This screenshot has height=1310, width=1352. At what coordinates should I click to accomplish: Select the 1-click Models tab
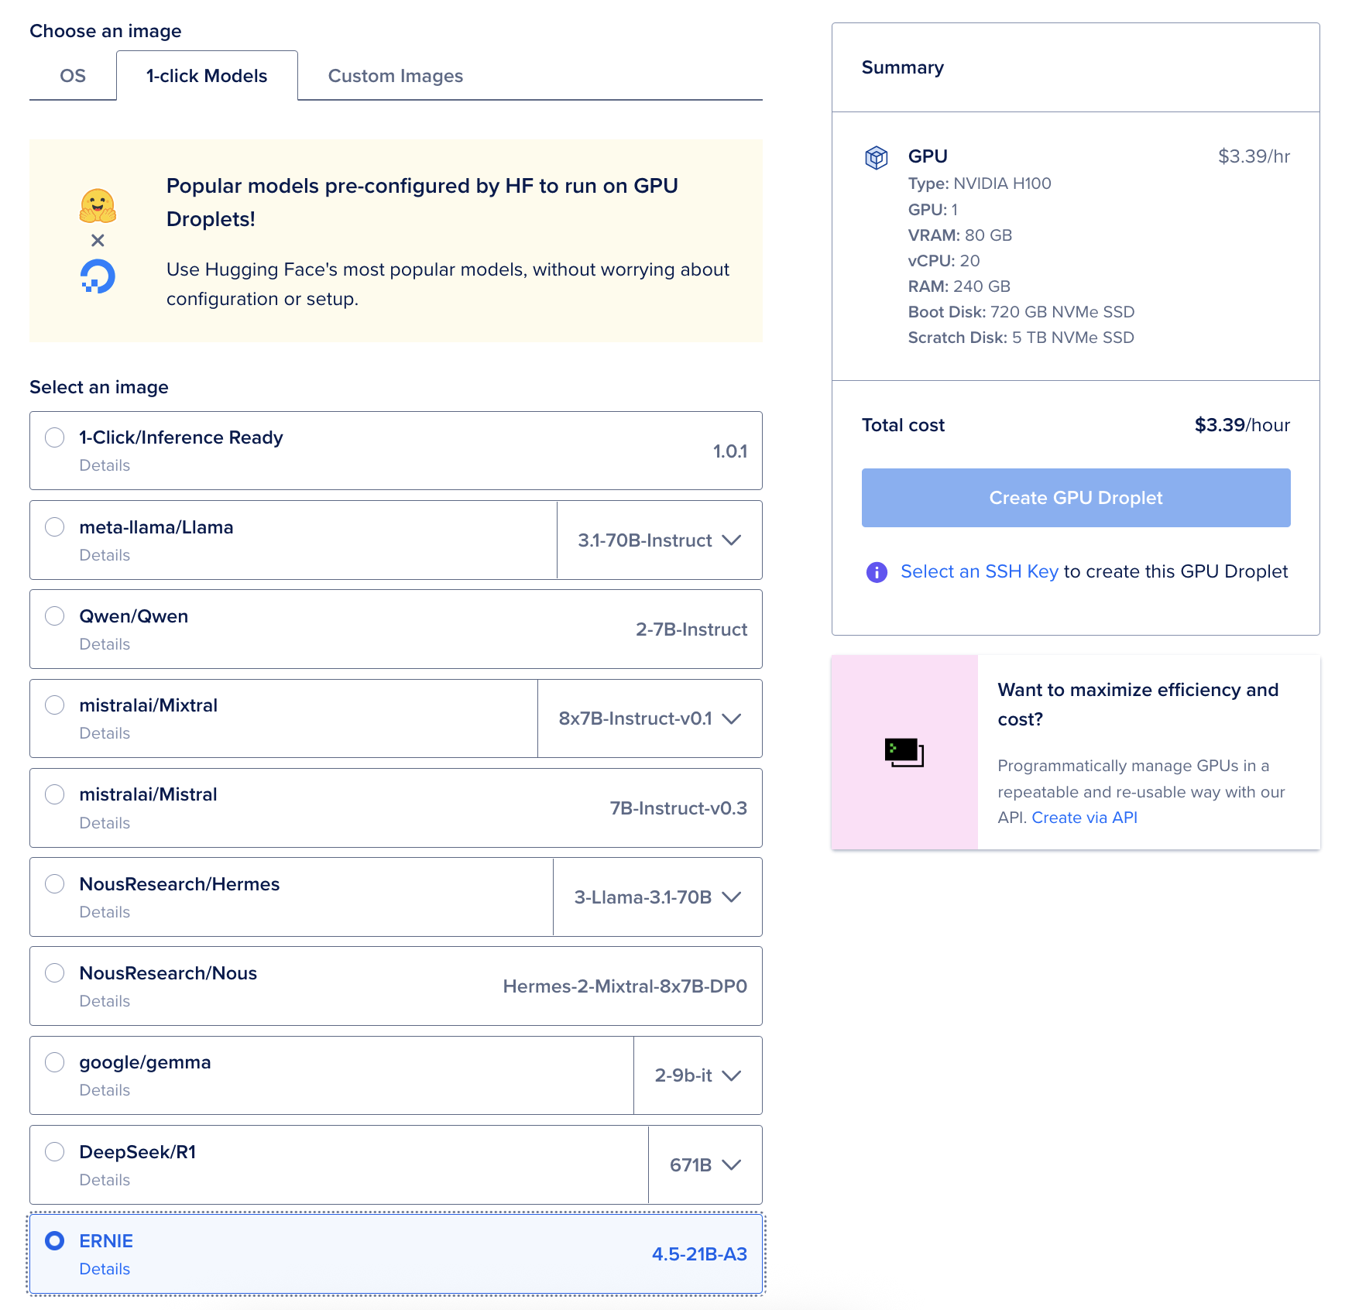click(207, 76)
